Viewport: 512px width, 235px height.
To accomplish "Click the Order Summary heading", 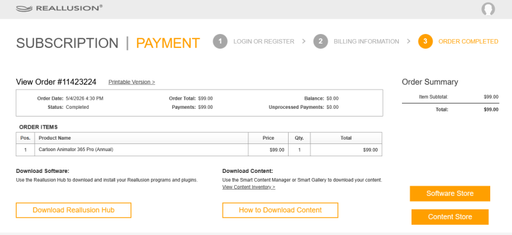I will tap(429, 82).
